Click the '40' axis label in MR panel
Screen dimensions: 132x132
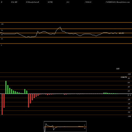pos(129,87)
